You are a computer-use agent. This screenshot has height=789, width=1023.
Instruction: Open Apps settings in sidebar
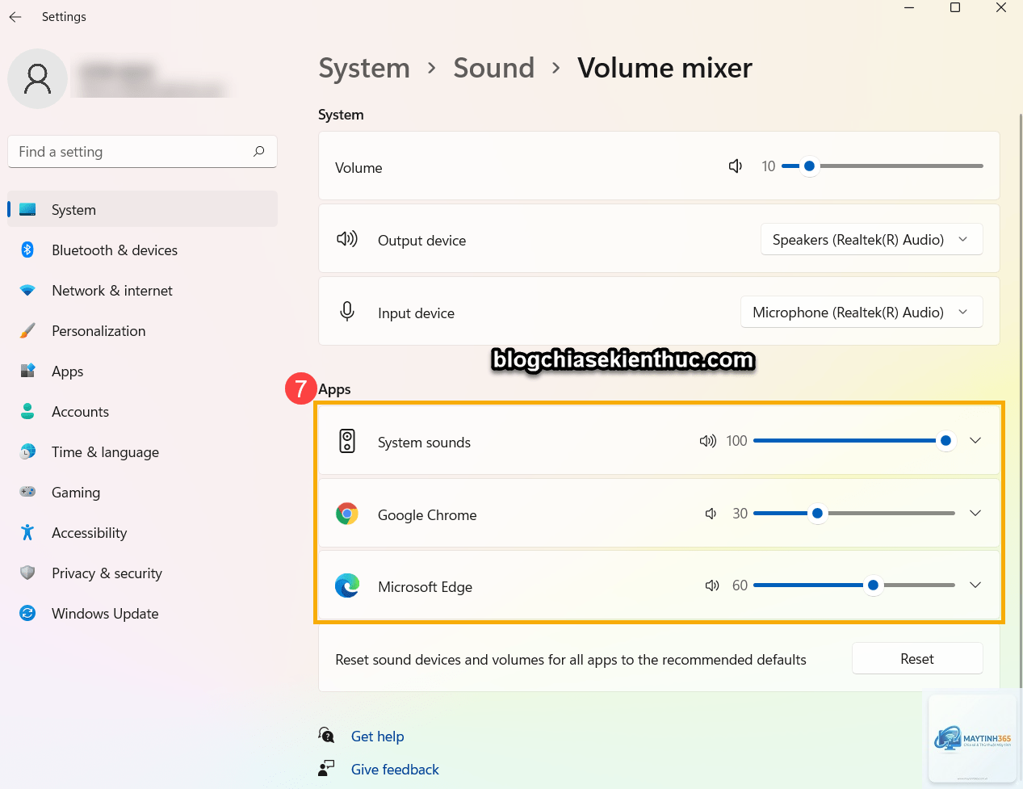(x=142, y=371)
